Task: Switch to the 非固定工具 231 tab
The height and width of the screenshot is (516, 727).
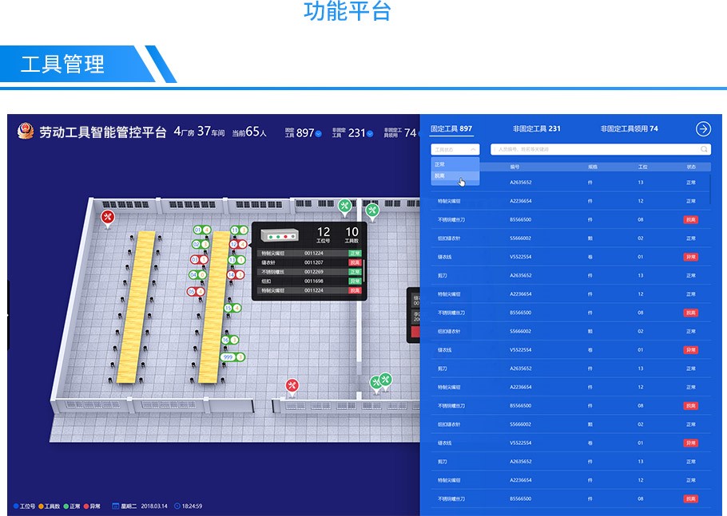Action: pyautogui.click(x=536, y=128)
